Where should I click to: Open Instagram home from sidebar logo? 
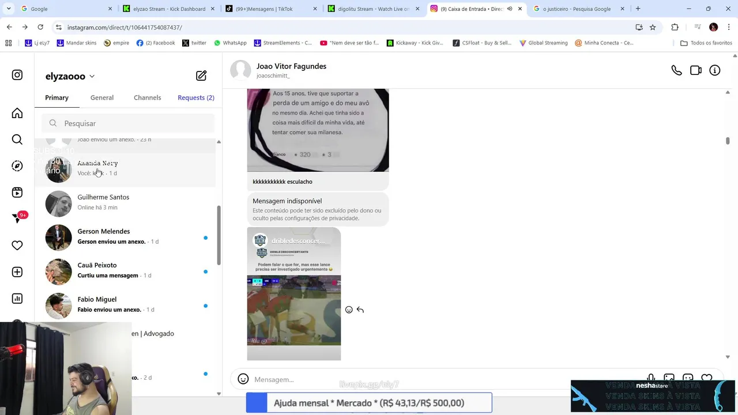(x=17, y=75)
